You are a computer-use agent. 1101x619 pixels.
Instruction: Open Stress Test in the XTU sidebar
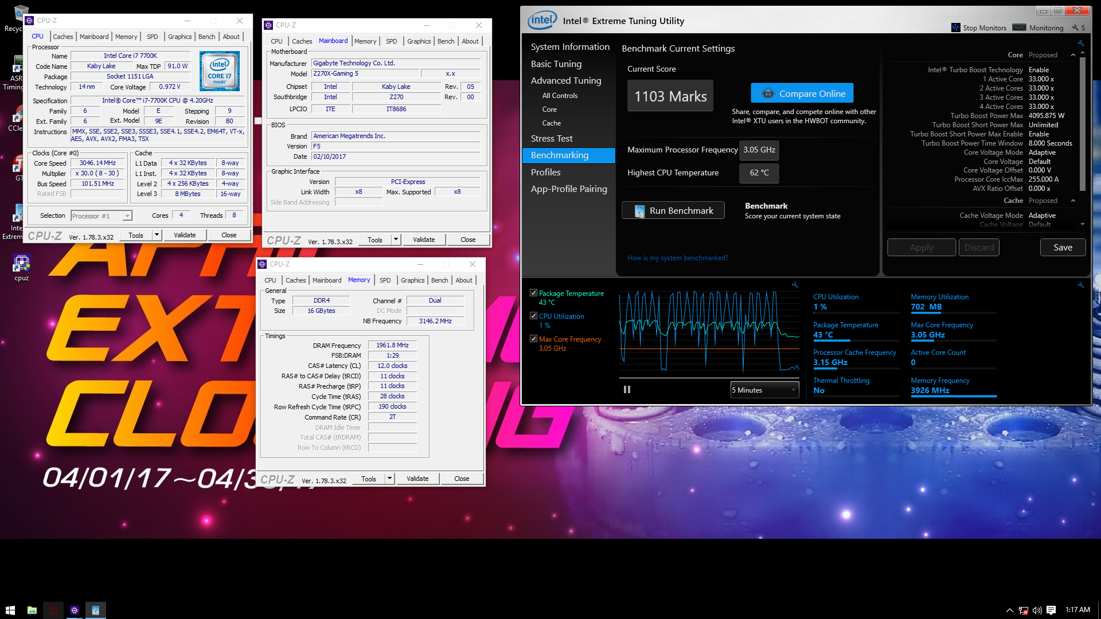click(x=552, y=139)
